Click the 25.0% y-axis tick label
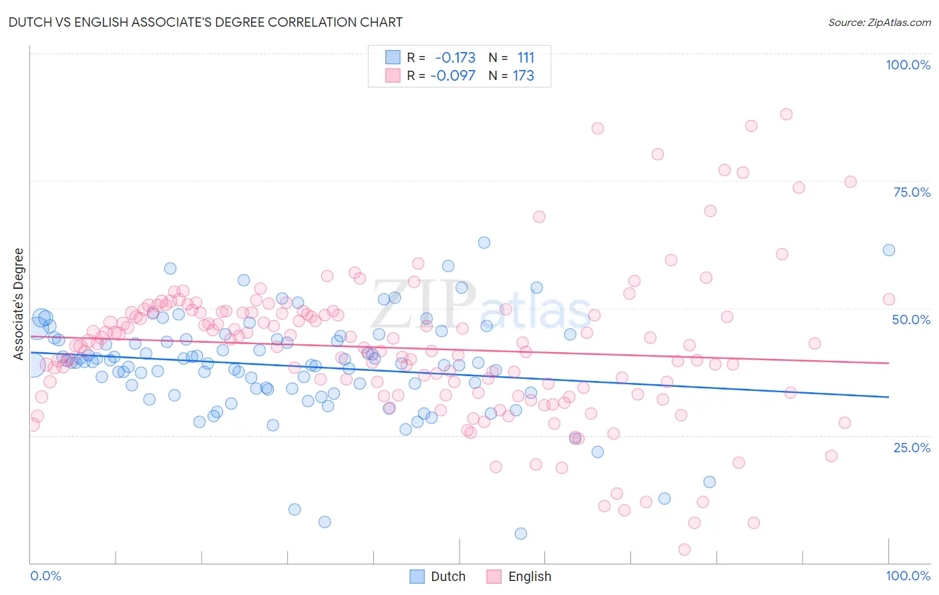This screenshot has height=595, width=939. [912, 448]
